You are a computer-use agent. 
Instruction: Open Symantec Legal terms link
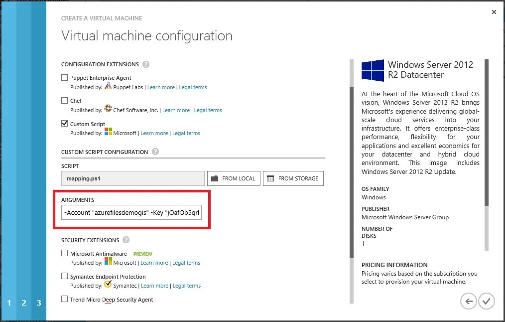(187, 286)
